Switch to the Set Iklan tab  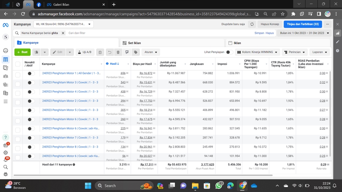172,43
